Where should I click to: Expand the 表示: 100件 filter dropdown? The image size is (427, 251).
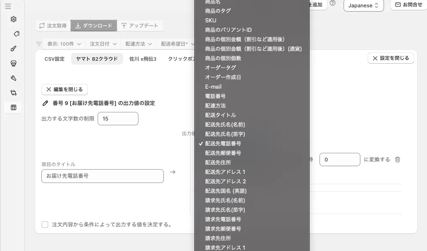click(64, 44)
